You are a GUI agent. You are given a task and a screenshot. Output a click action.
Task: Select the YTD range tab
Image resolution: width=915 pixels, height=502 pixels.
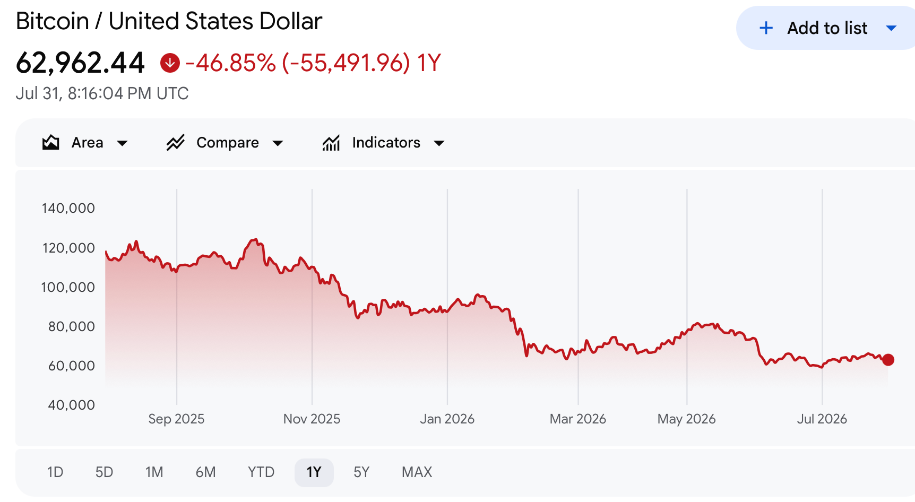tap(261, 472)
